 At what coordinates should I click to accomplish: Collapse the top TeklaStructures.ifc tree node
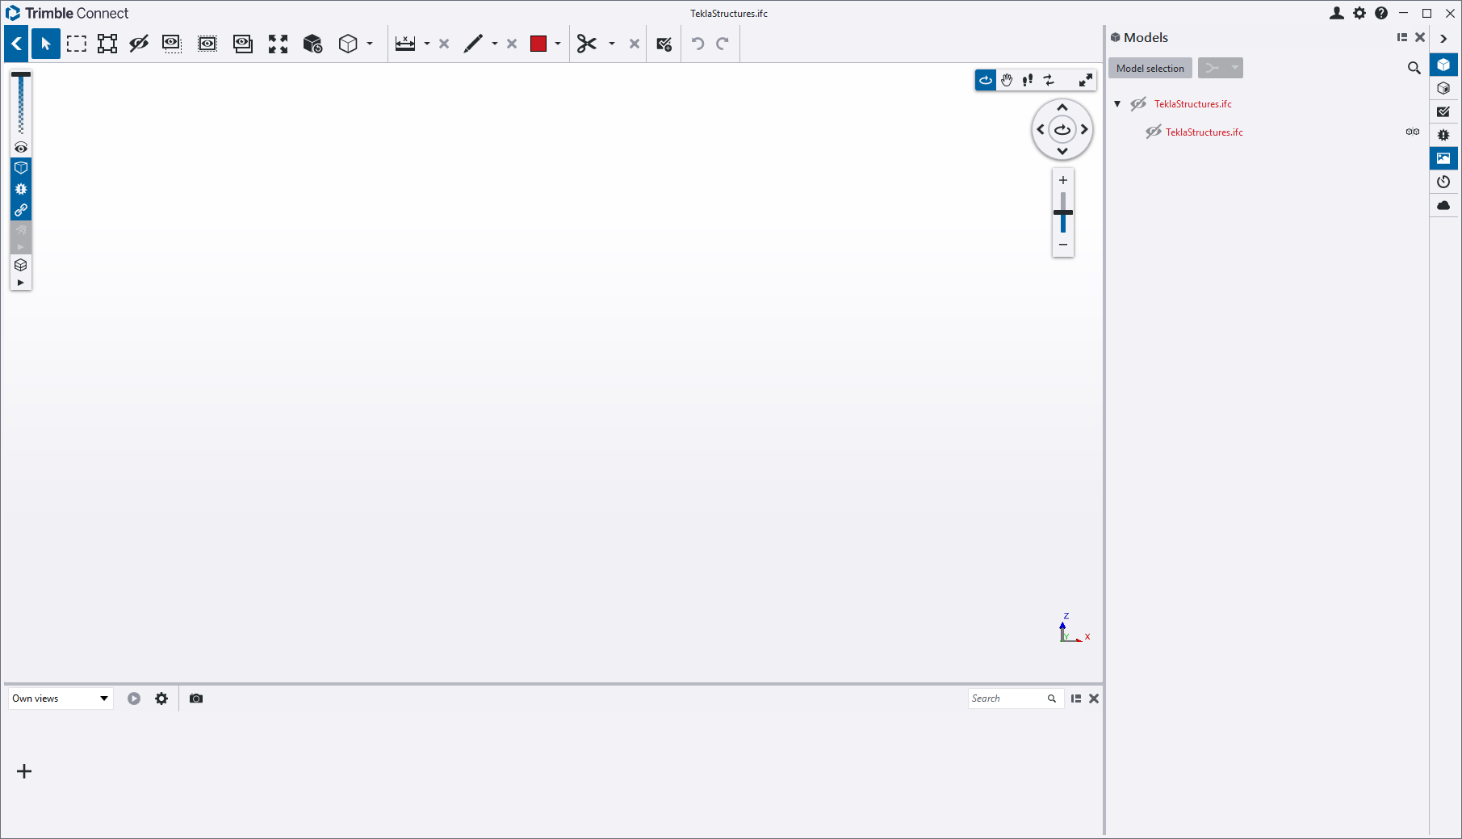click(1117, 103)
